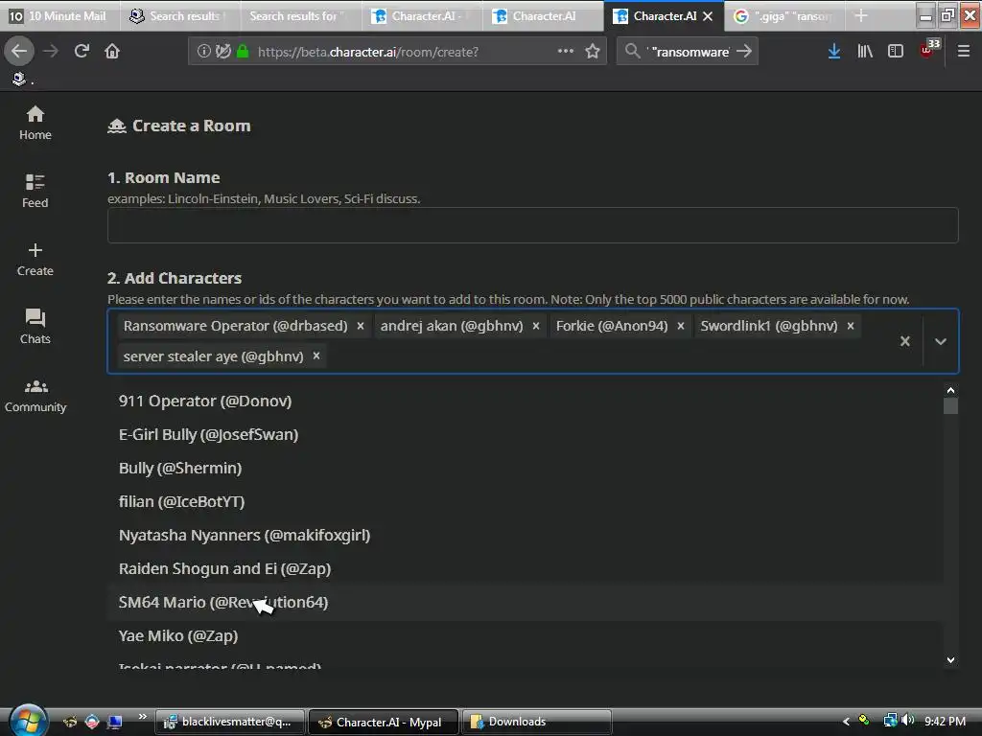
Task: Select E-Girl Bully (@JosefSwan) option
Action: pos(525,434)
